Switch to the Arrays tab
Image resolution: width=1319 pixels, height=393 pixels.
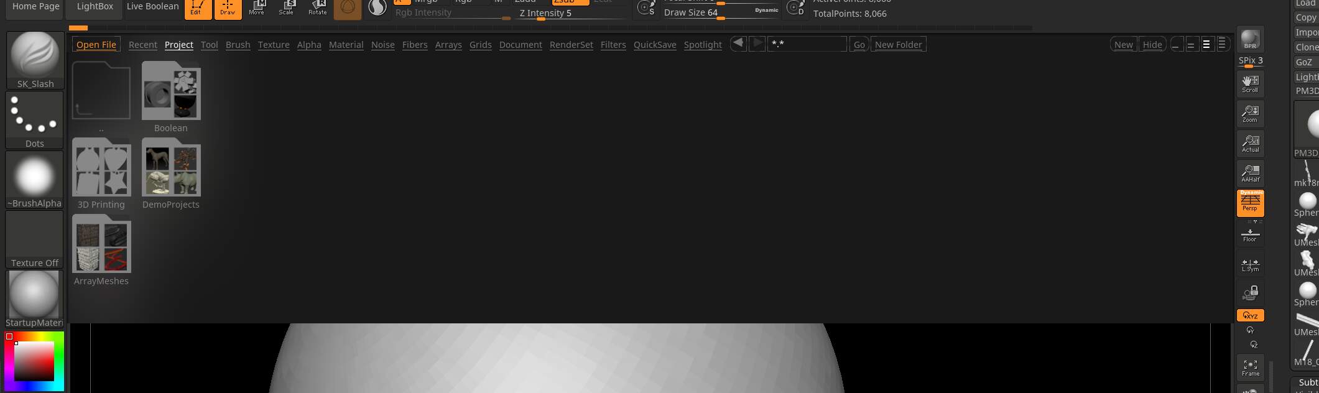(x=448, y=45)
